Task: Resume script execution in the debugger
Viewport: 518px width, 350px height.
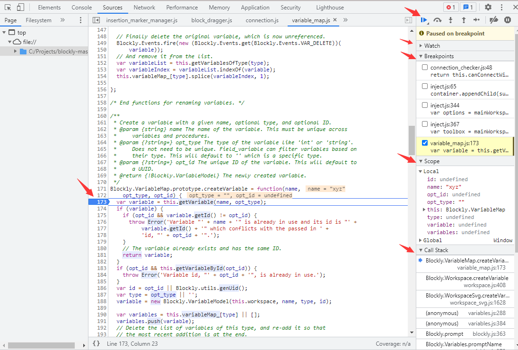Action: pyautogui.click(x=424, y=20)
